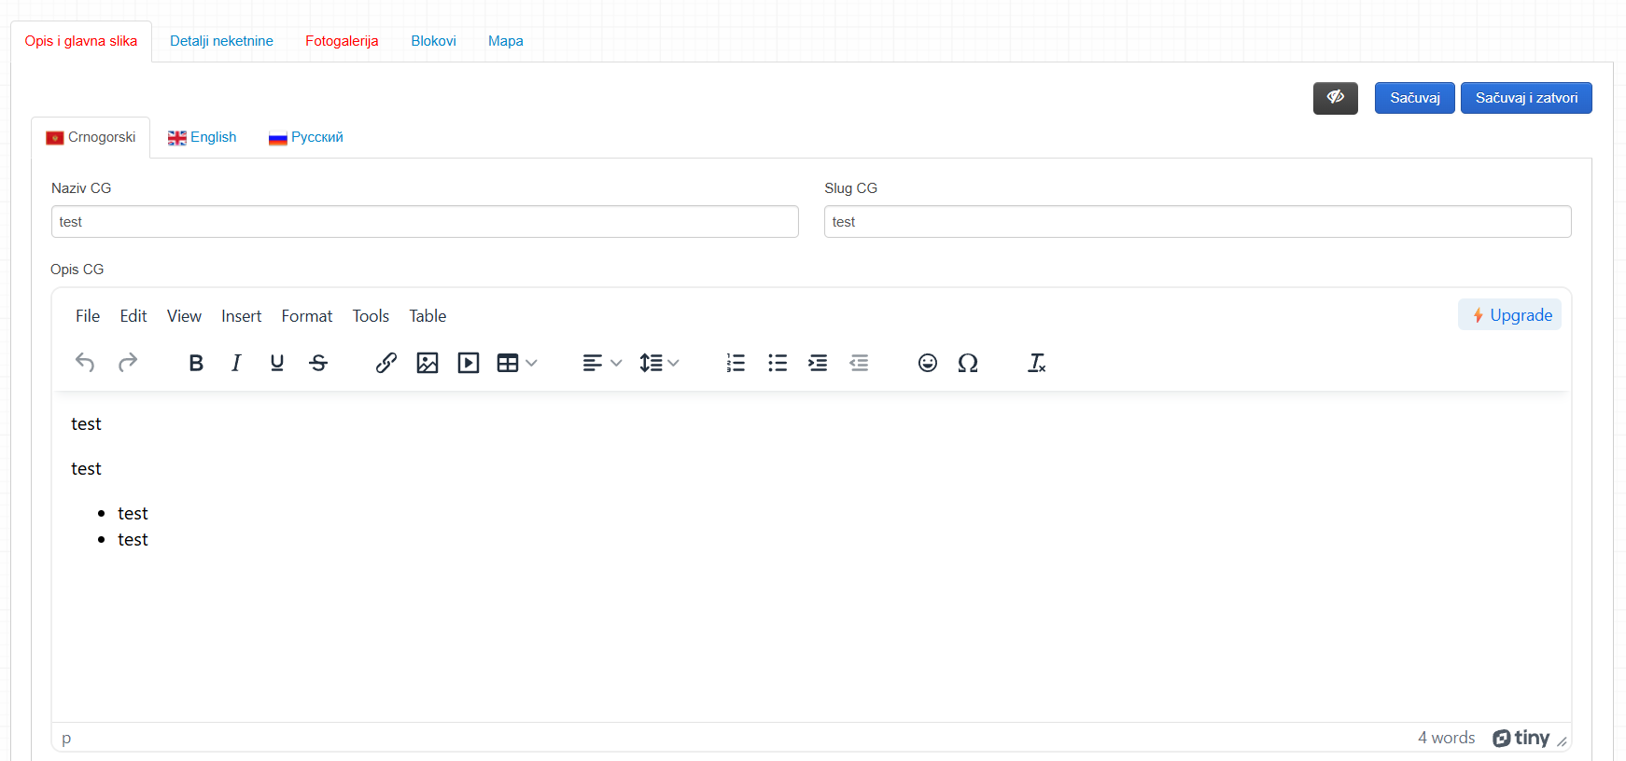
Task: Apply strikethrough formatting
Action: coord(318,363)
